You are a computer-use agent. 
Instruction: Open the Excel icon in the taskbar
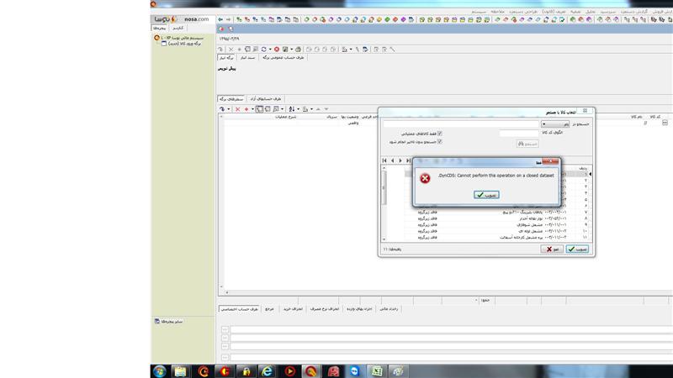coord(377,370)
